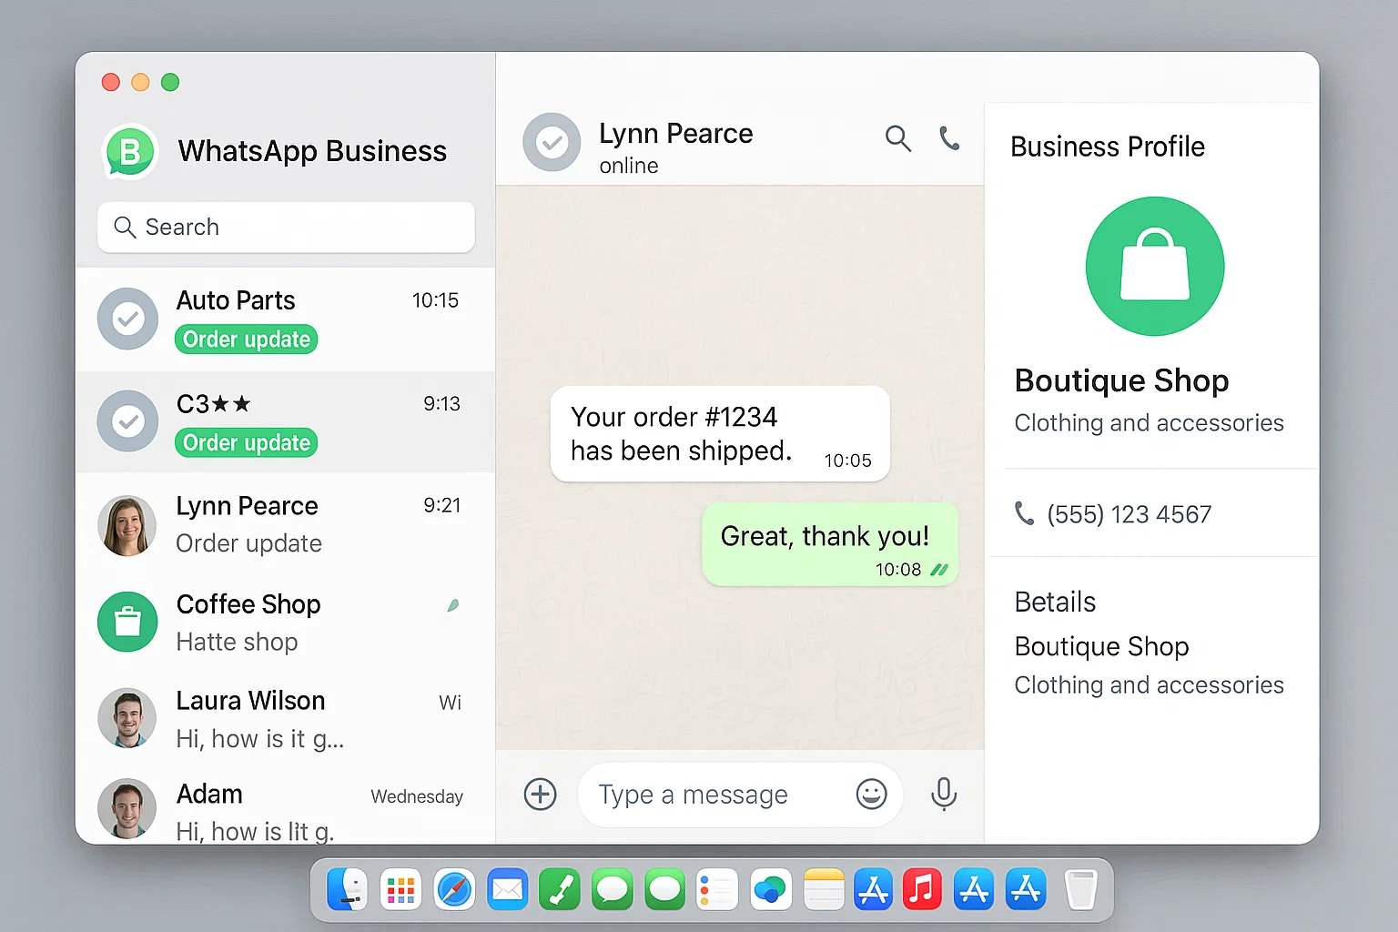Click phone number (555) 123 4567
Viewport: 1398px width, 932px height.
(x=1129, y=514)
